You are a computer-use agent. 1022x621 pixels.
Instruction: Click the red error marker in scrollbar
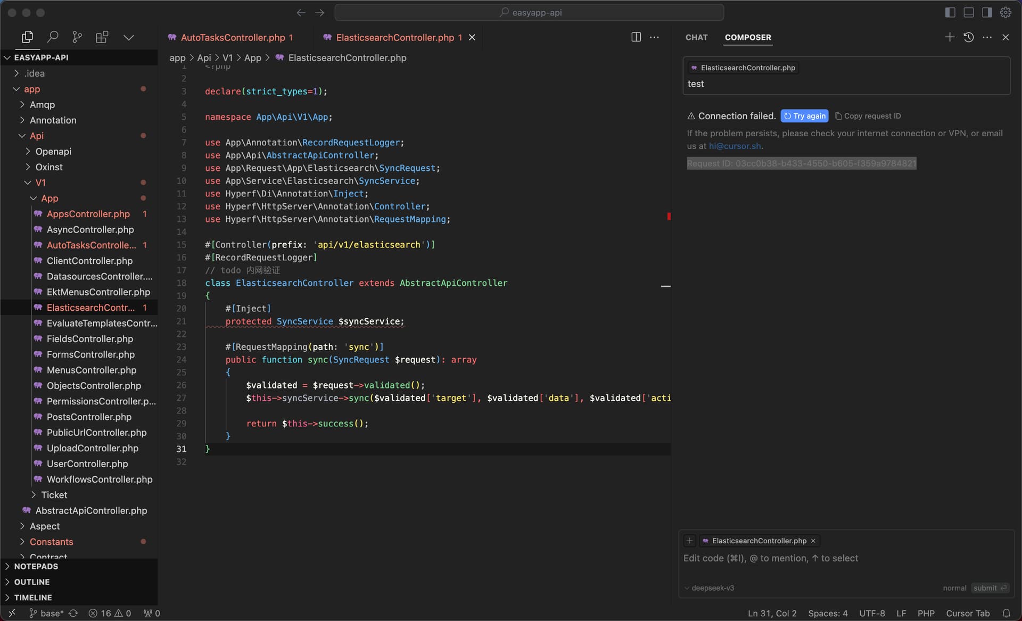pyautogui.click(x=669, y=217)
